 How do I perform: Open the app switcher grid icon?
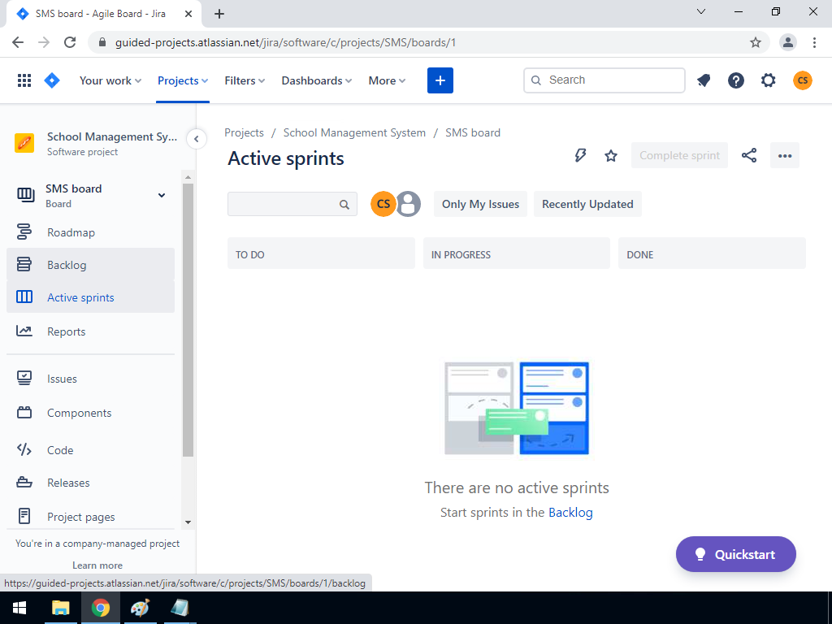pos(24,80)
